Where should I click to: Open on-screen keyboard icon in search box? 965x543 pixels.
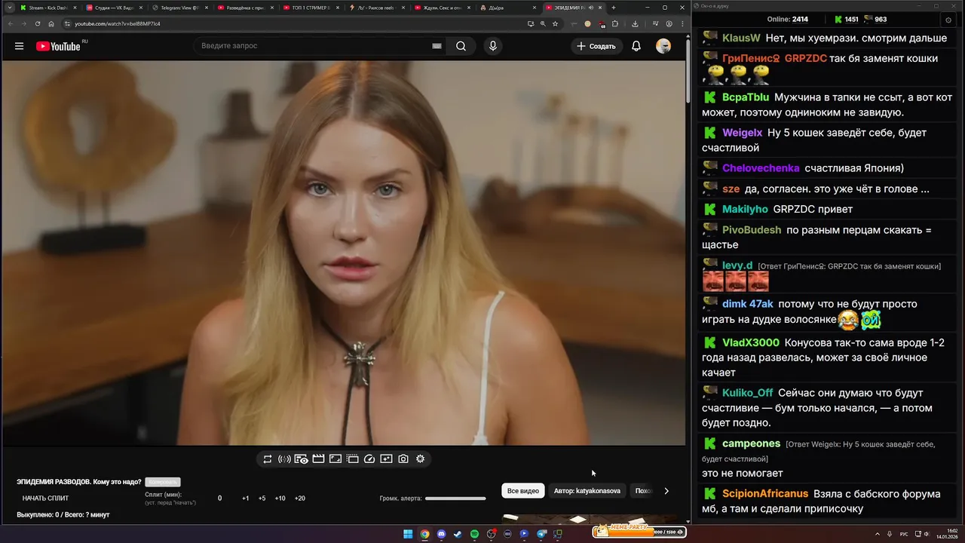[437, 46]
